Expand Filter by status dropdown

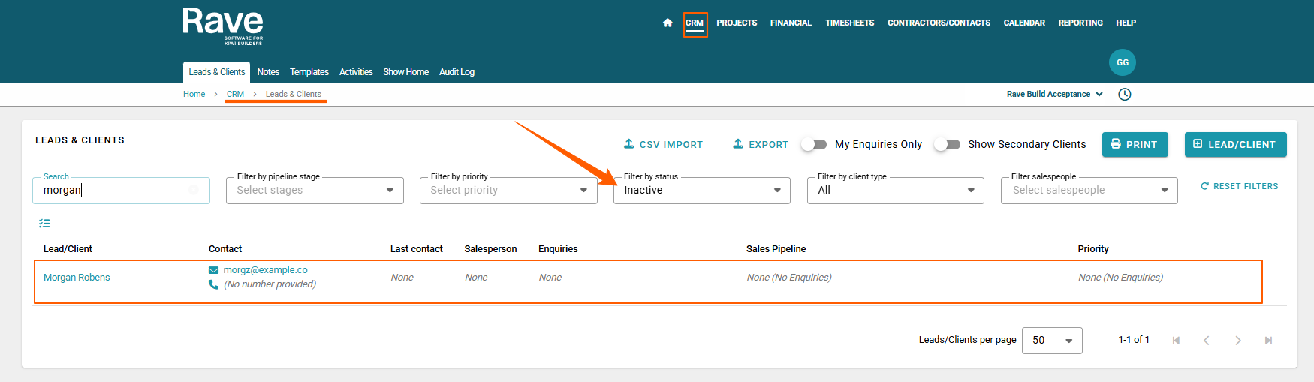(x=702, y=191)
